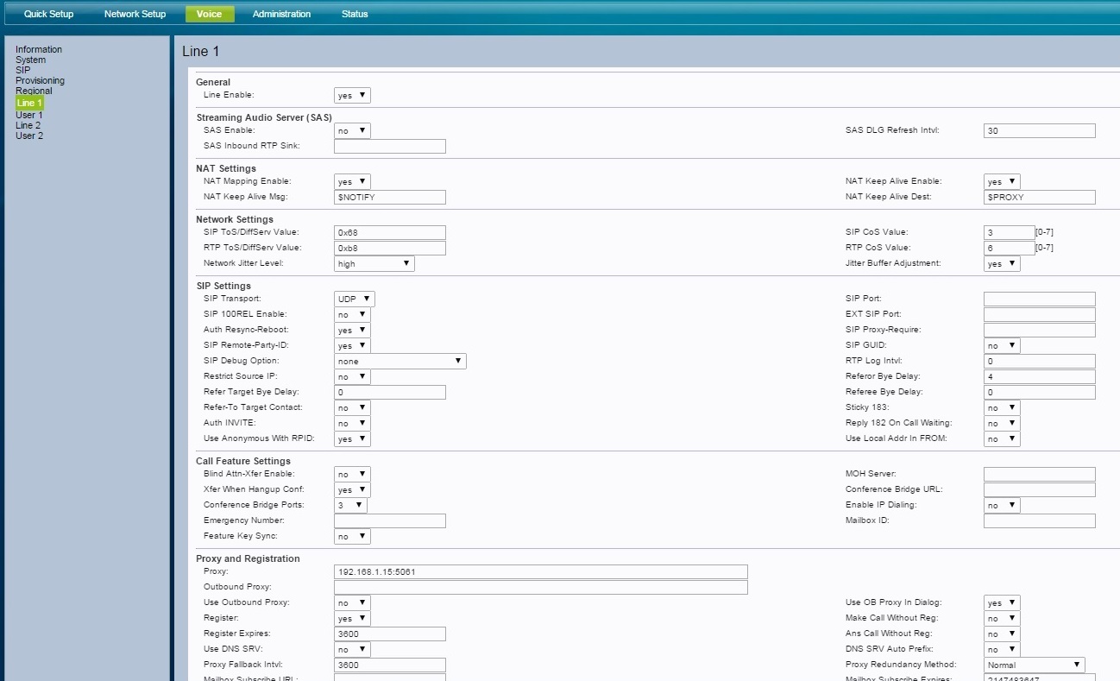Click the Emergency Number input field

pyautogui.click(x=389, y=520)
